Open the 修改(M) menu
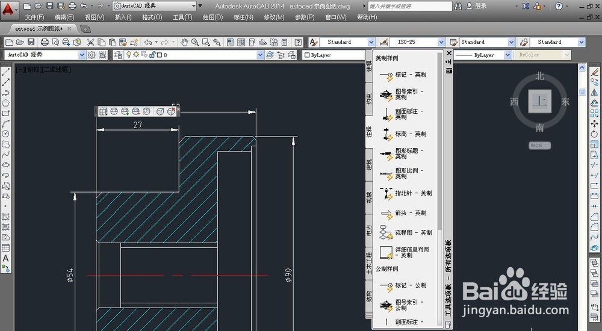This screenshot has width=602, height=331. pyautogui.click(x=274, y=17)
